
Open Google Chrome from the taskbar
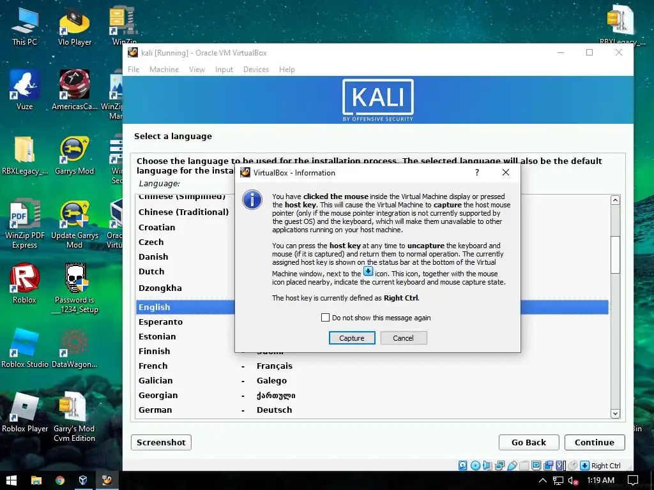(60, 480)
